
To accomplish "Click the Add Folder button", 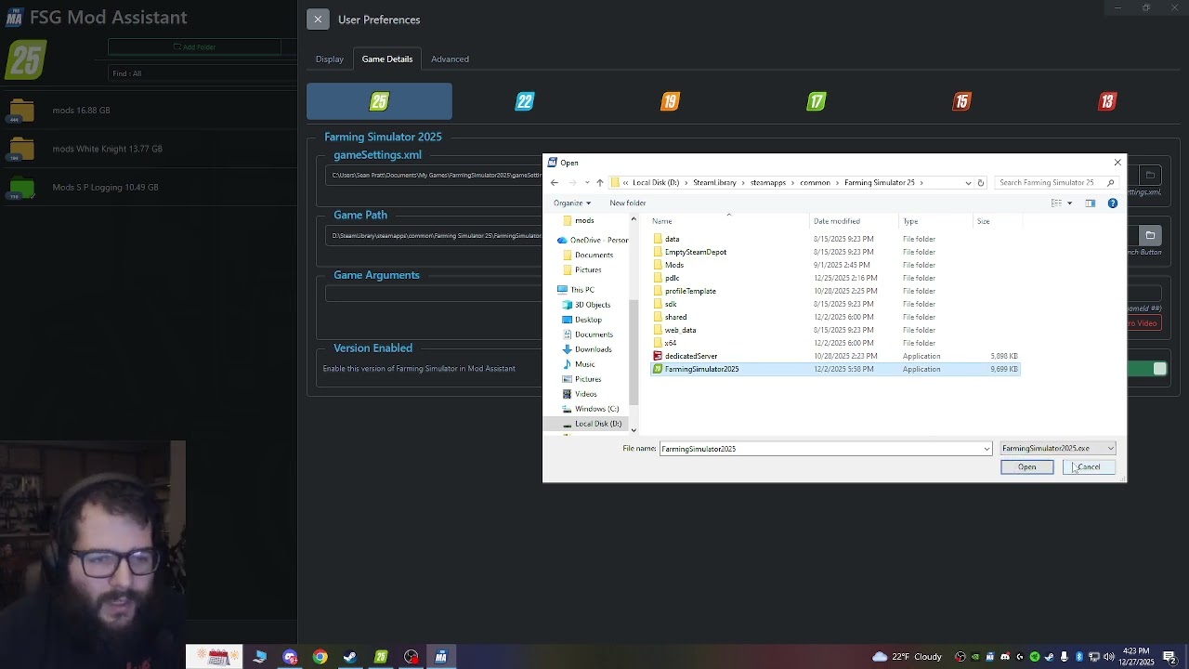I will coord(195,47).
